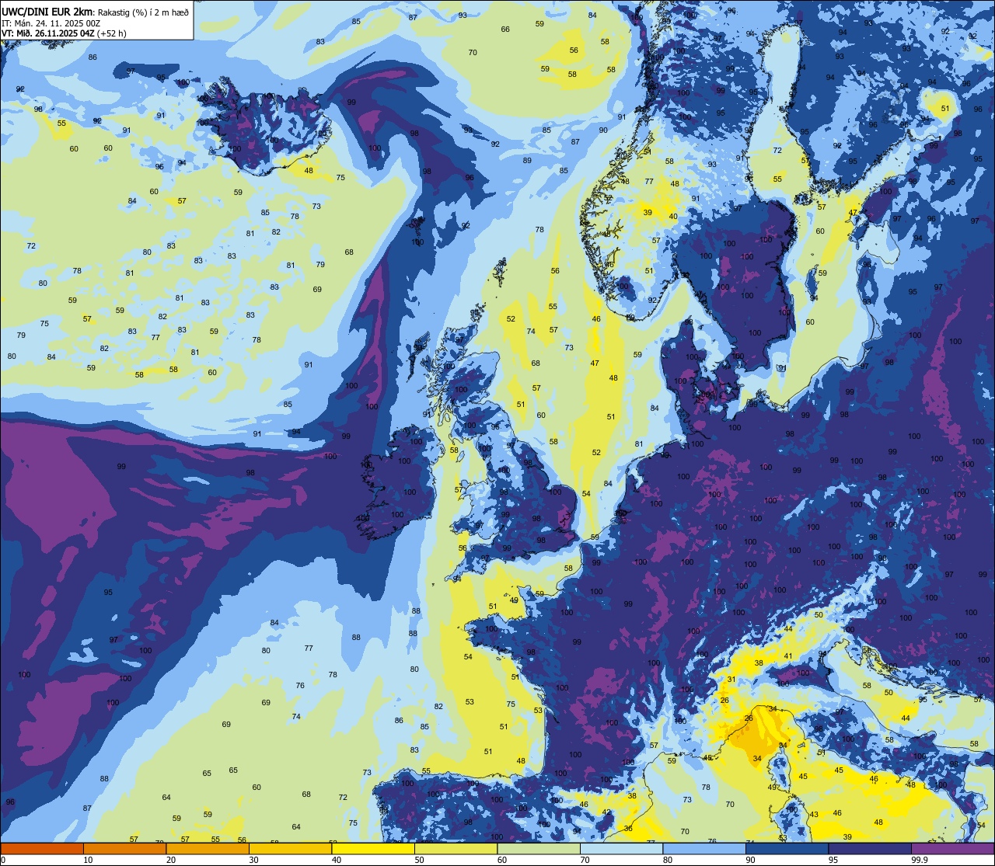Click the 80–90 light blue legend segment
995x866 pixels.
click(x=704, y=848)
